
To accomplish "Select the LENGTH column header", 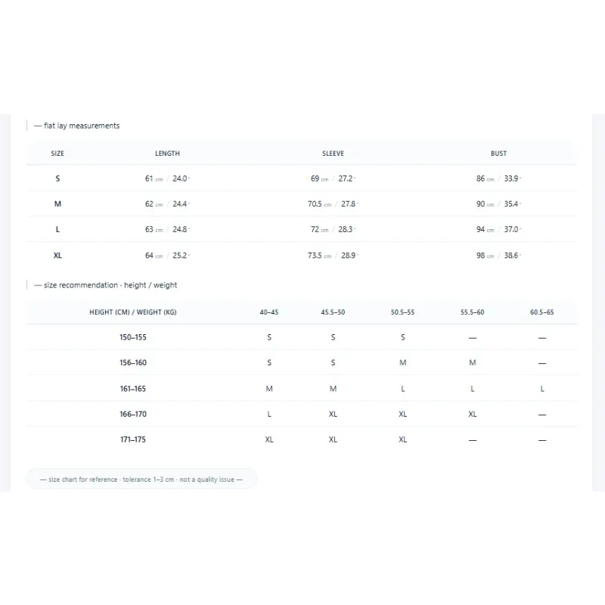I will click(167, 154).
